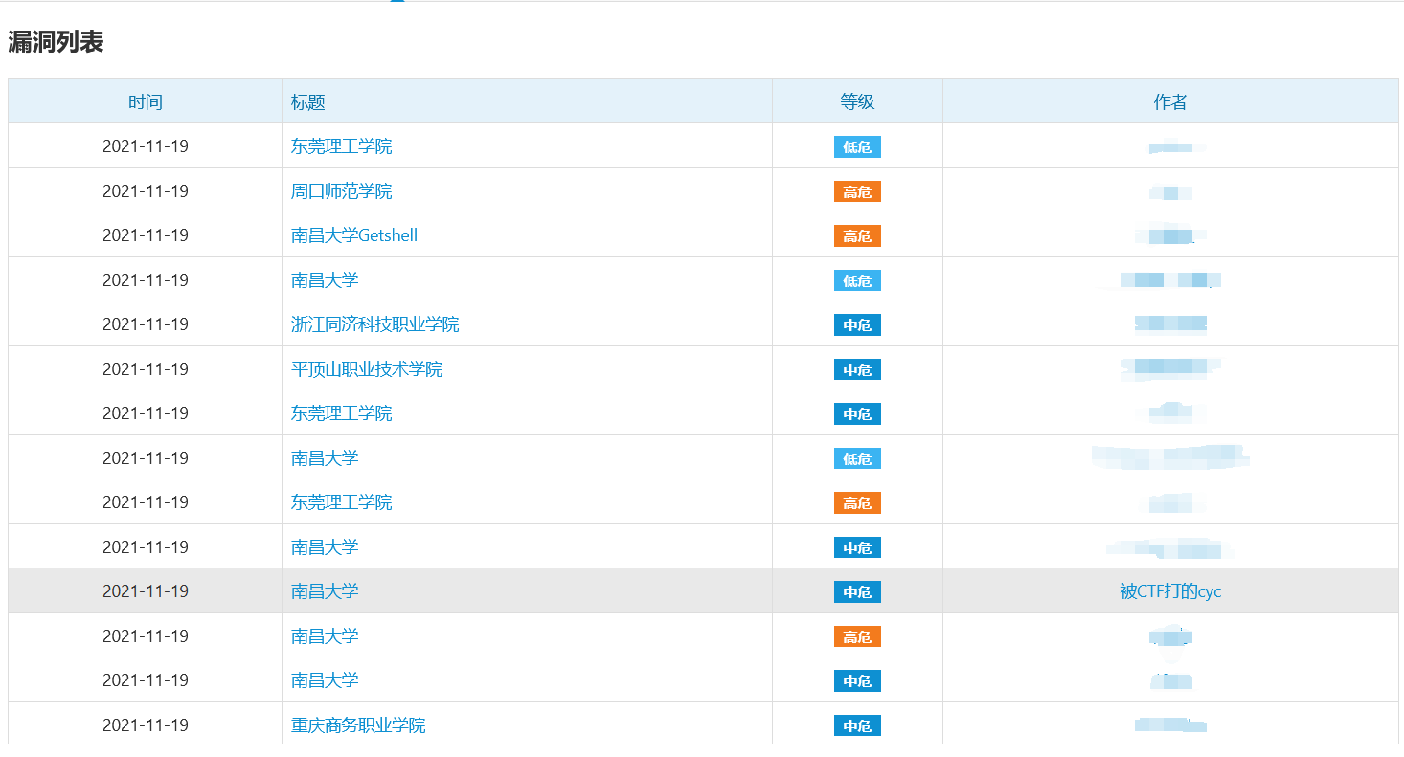Screen dimensions: 1404x757
Task: Click the 高危 badge in 周口师范学院 row
Action: 857,191
